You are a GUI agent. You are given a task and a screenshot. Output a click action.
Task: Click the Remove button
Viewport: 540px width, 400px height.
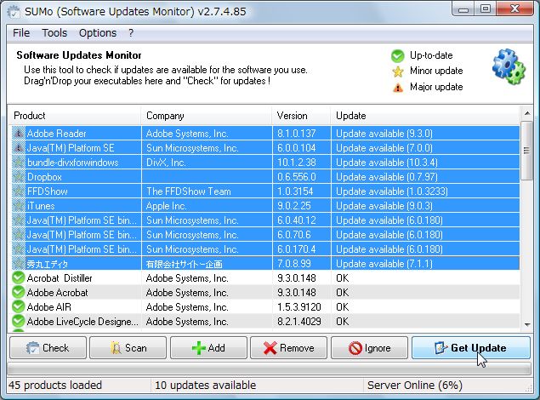[288, 348]
